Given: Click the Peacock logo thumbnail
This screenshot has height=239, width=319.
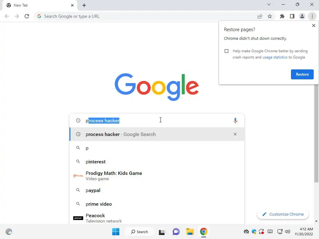Looking at the screenshot, I should (78, 218).
